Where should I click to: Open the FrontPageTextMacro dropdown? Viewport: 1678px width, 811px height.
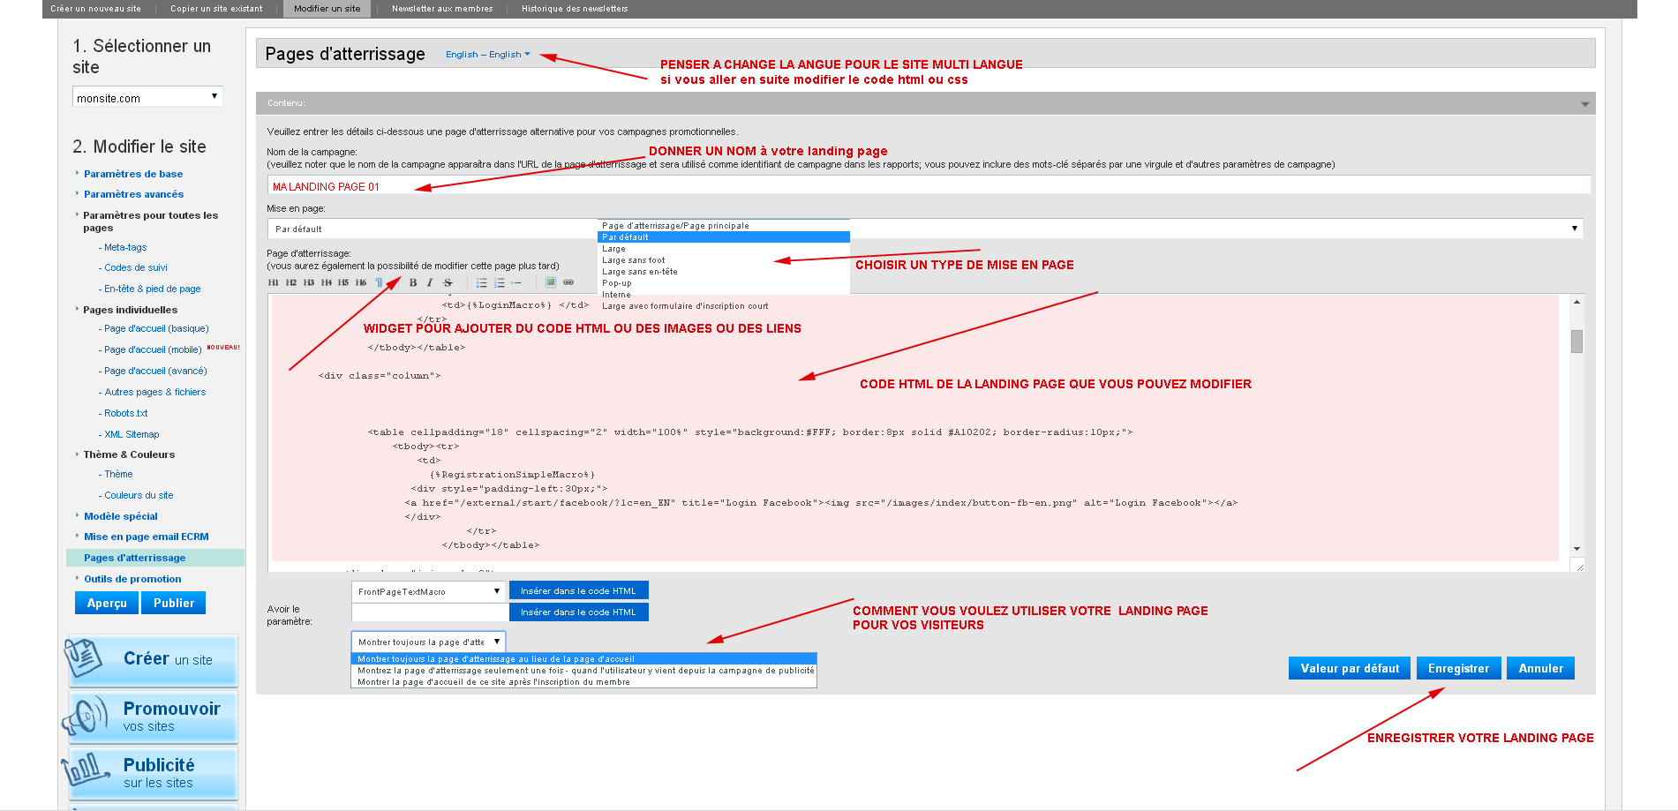(x=429, y=591)
